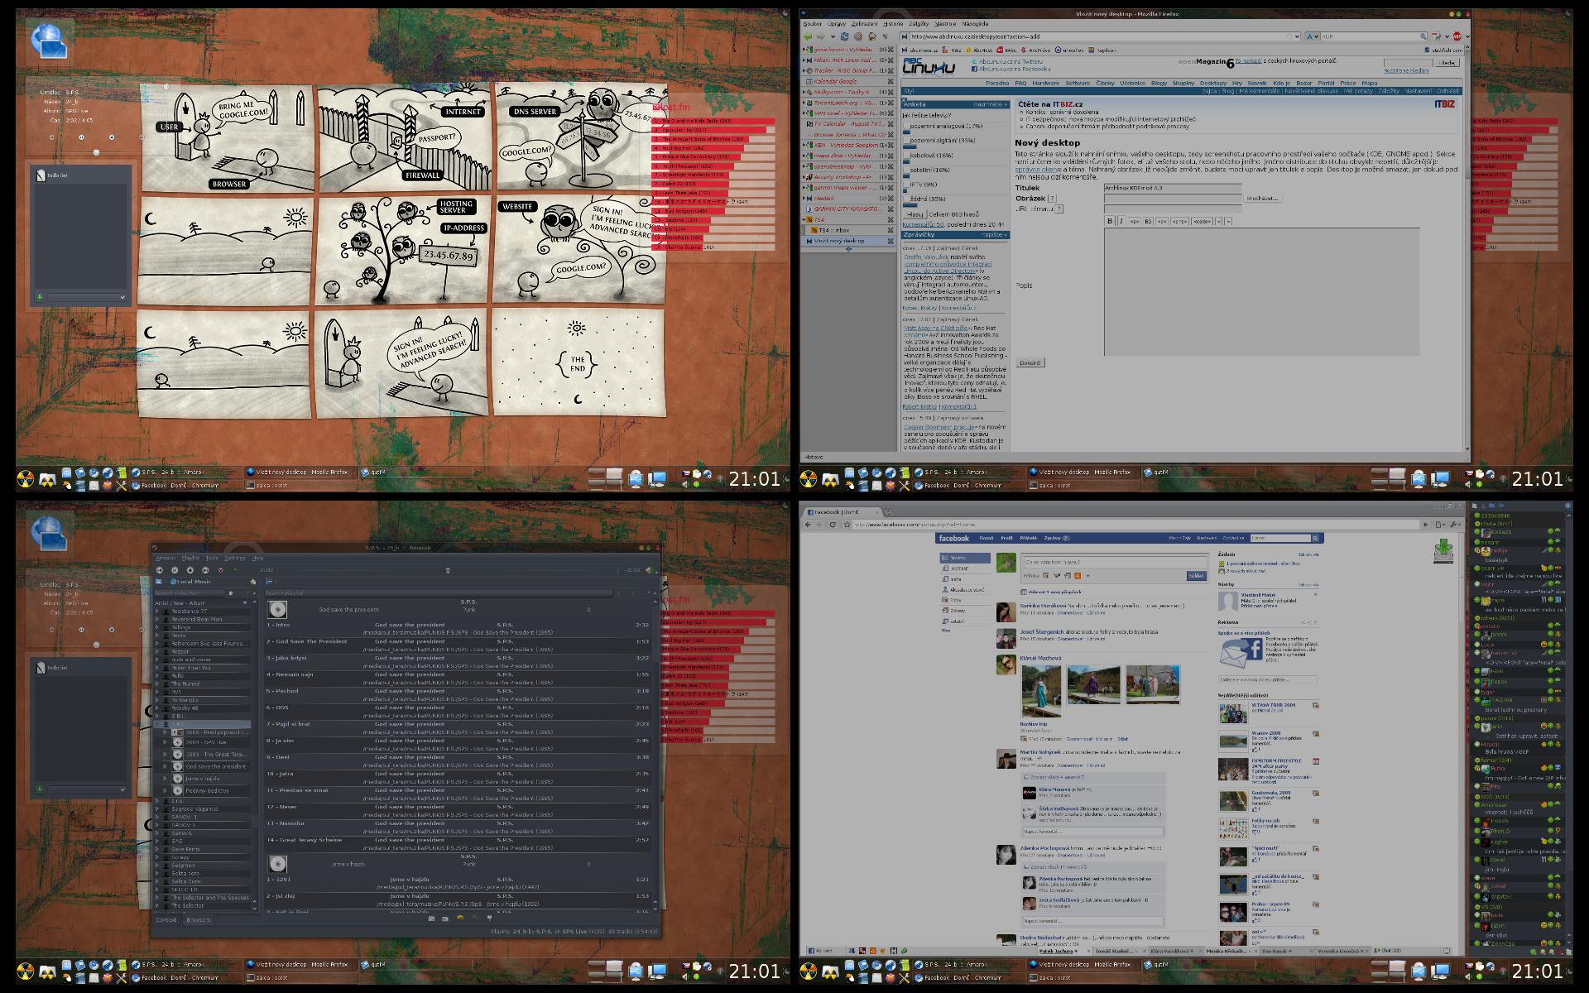Image resolution: width=1589 pixels, height=993 pixels.
Task: Click Hlasuj vote button
Action: click(x=915, y=214)
